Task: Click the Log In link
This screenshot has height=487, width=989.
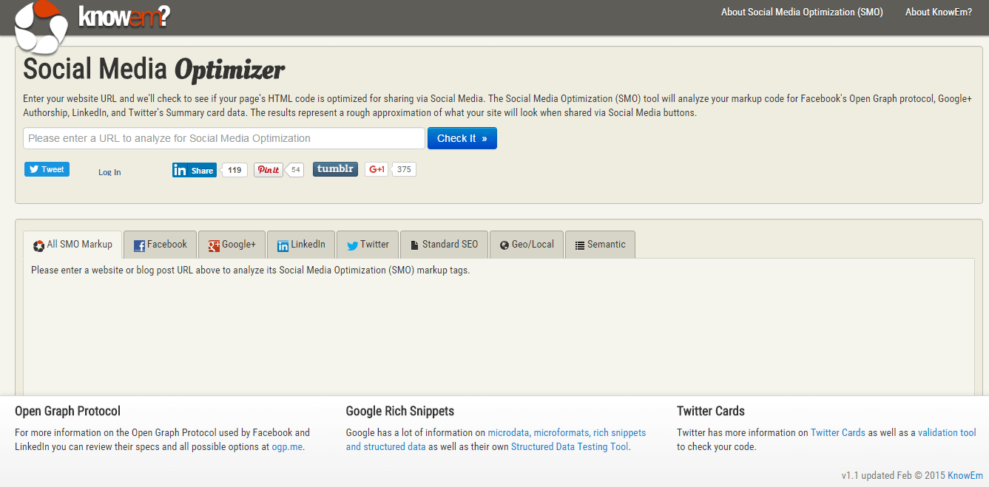Action: pos(109,172)
